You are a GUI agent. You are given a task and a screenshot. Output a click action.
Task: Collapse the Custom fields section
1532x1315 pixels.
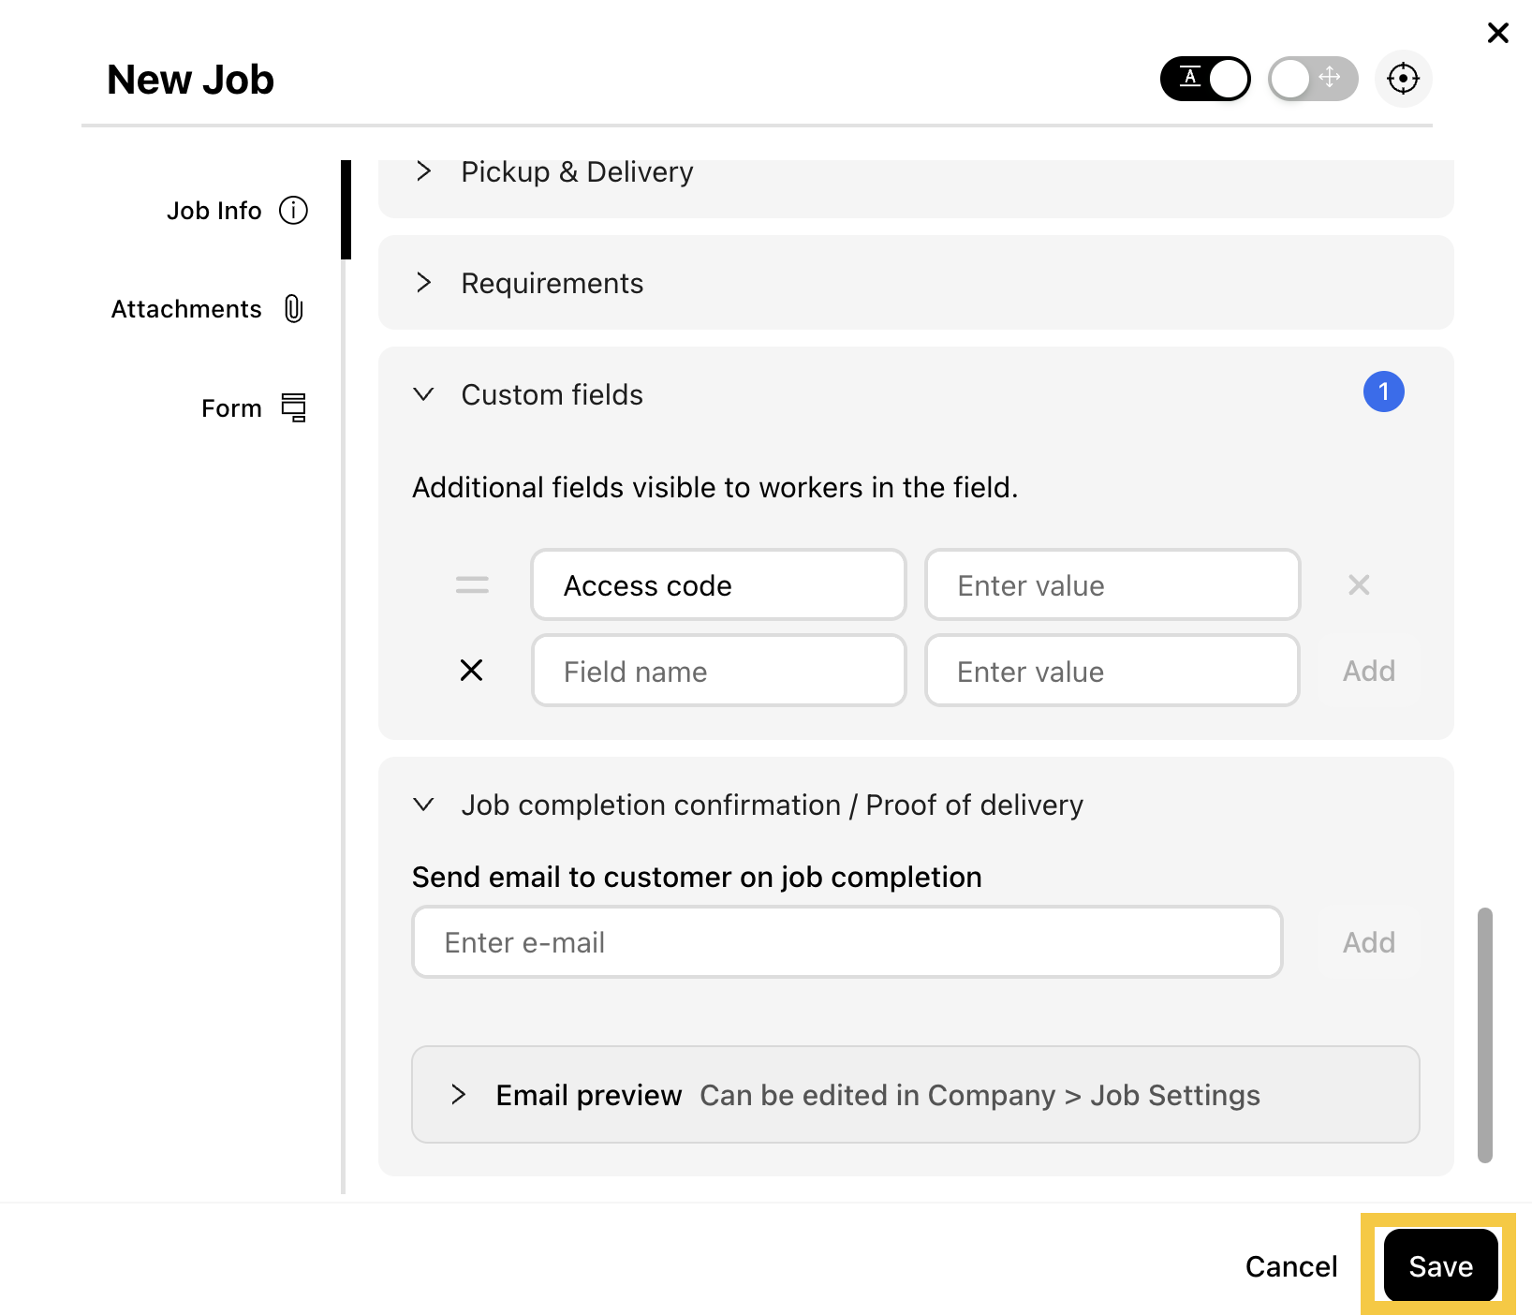point(423,394)
